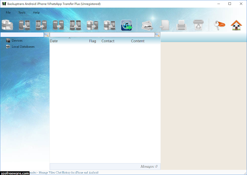
Task: Click the export messages to file icon
Action: click(x=165, y=25)
